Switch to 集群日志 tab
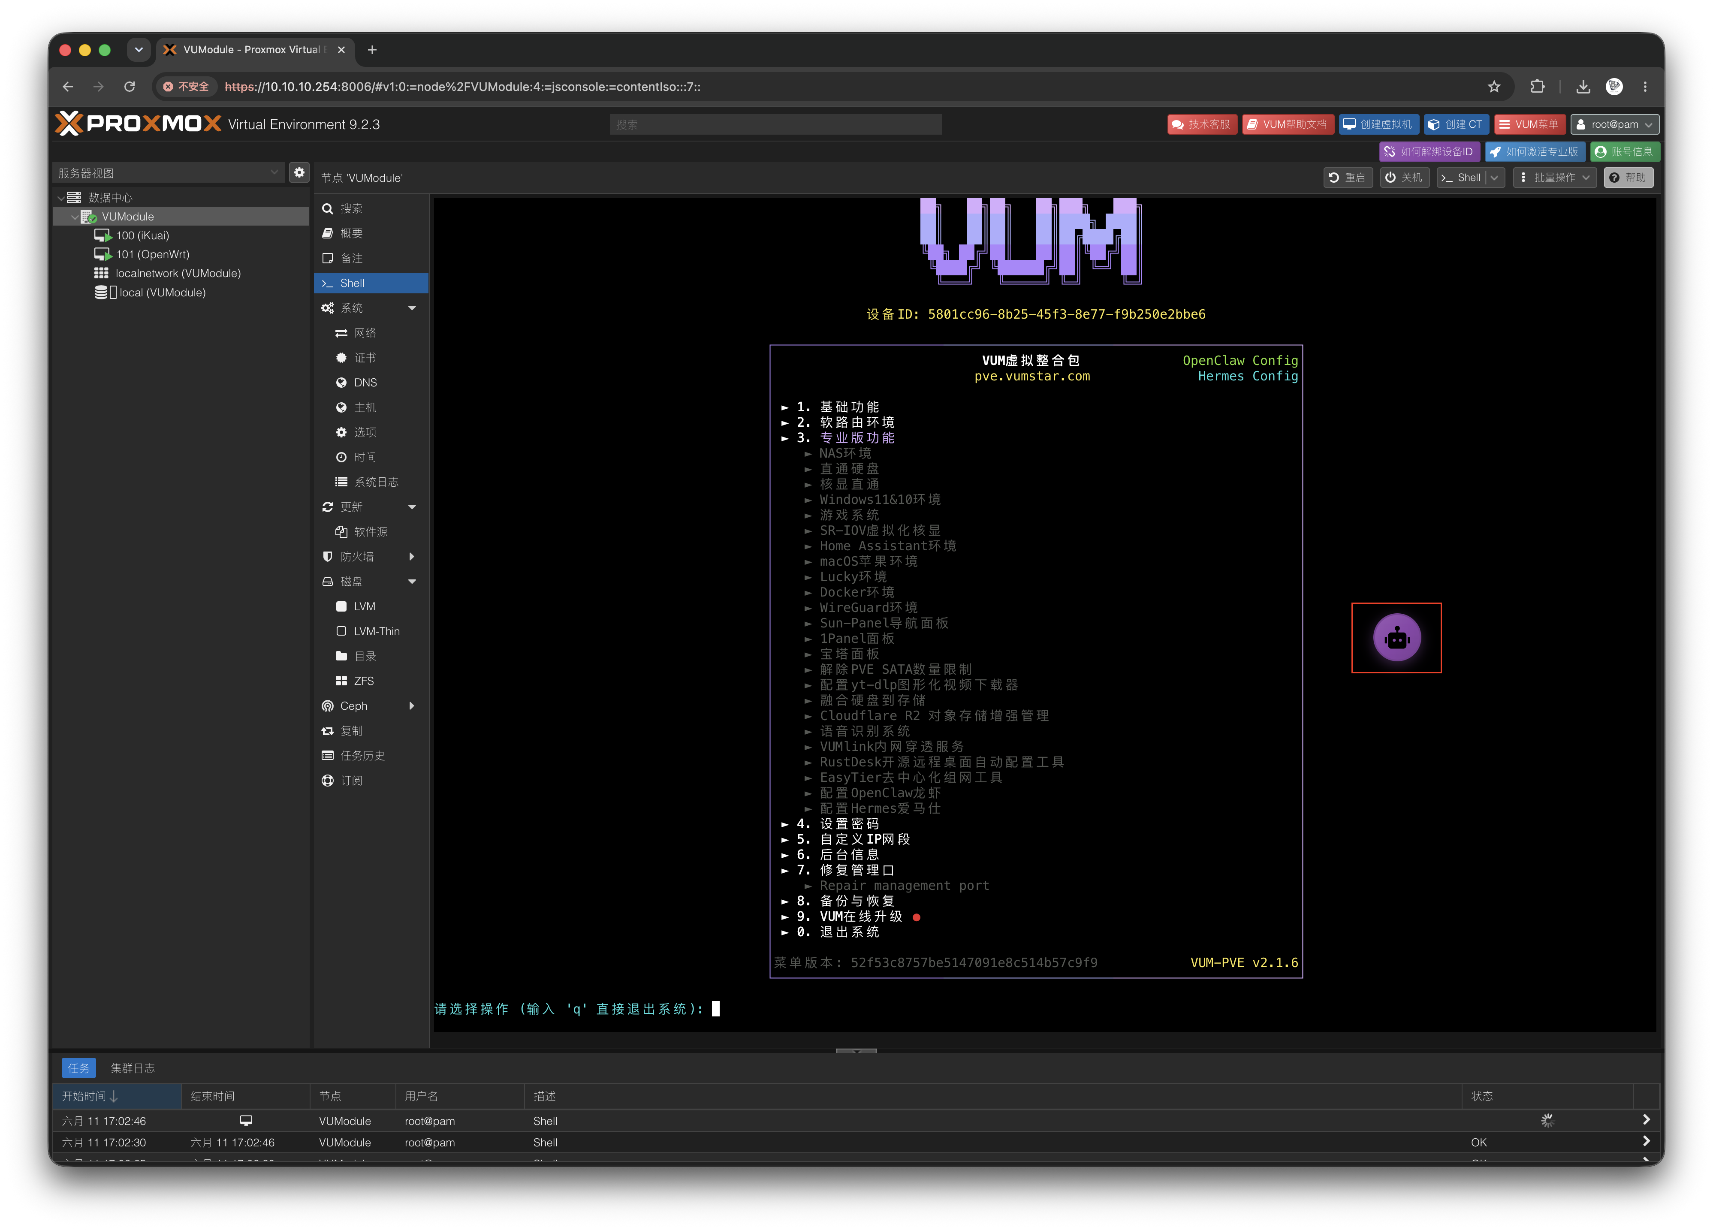1713x1230 pixels. [x=132, y=1067]
